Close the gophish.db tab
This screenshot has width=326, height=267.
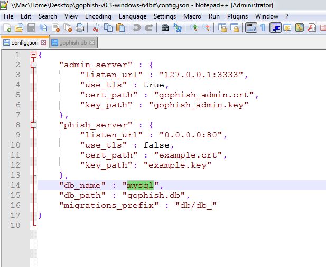[x=92, y=43]
